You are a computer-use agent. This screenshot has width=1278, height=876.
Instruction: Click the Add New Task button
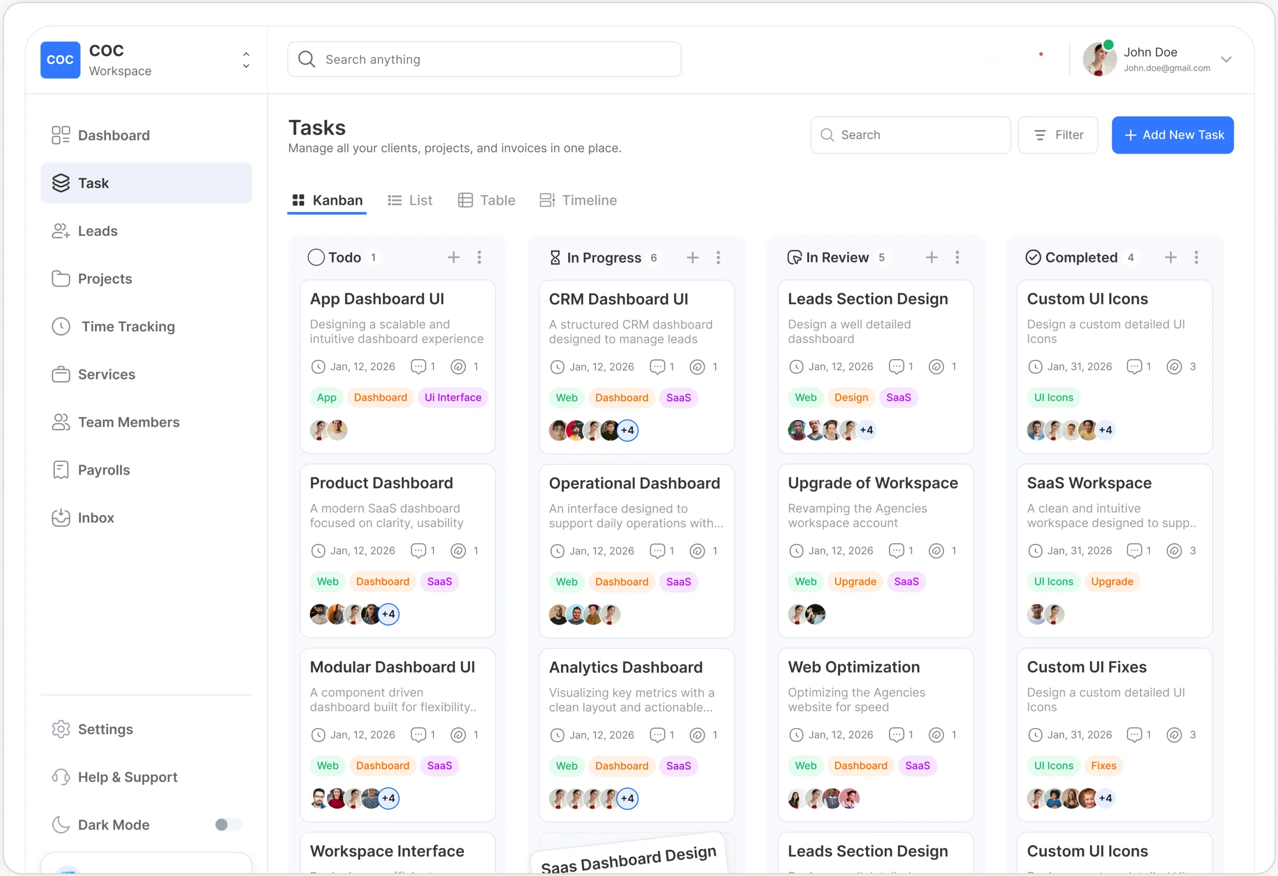(x=1173, y=135)
